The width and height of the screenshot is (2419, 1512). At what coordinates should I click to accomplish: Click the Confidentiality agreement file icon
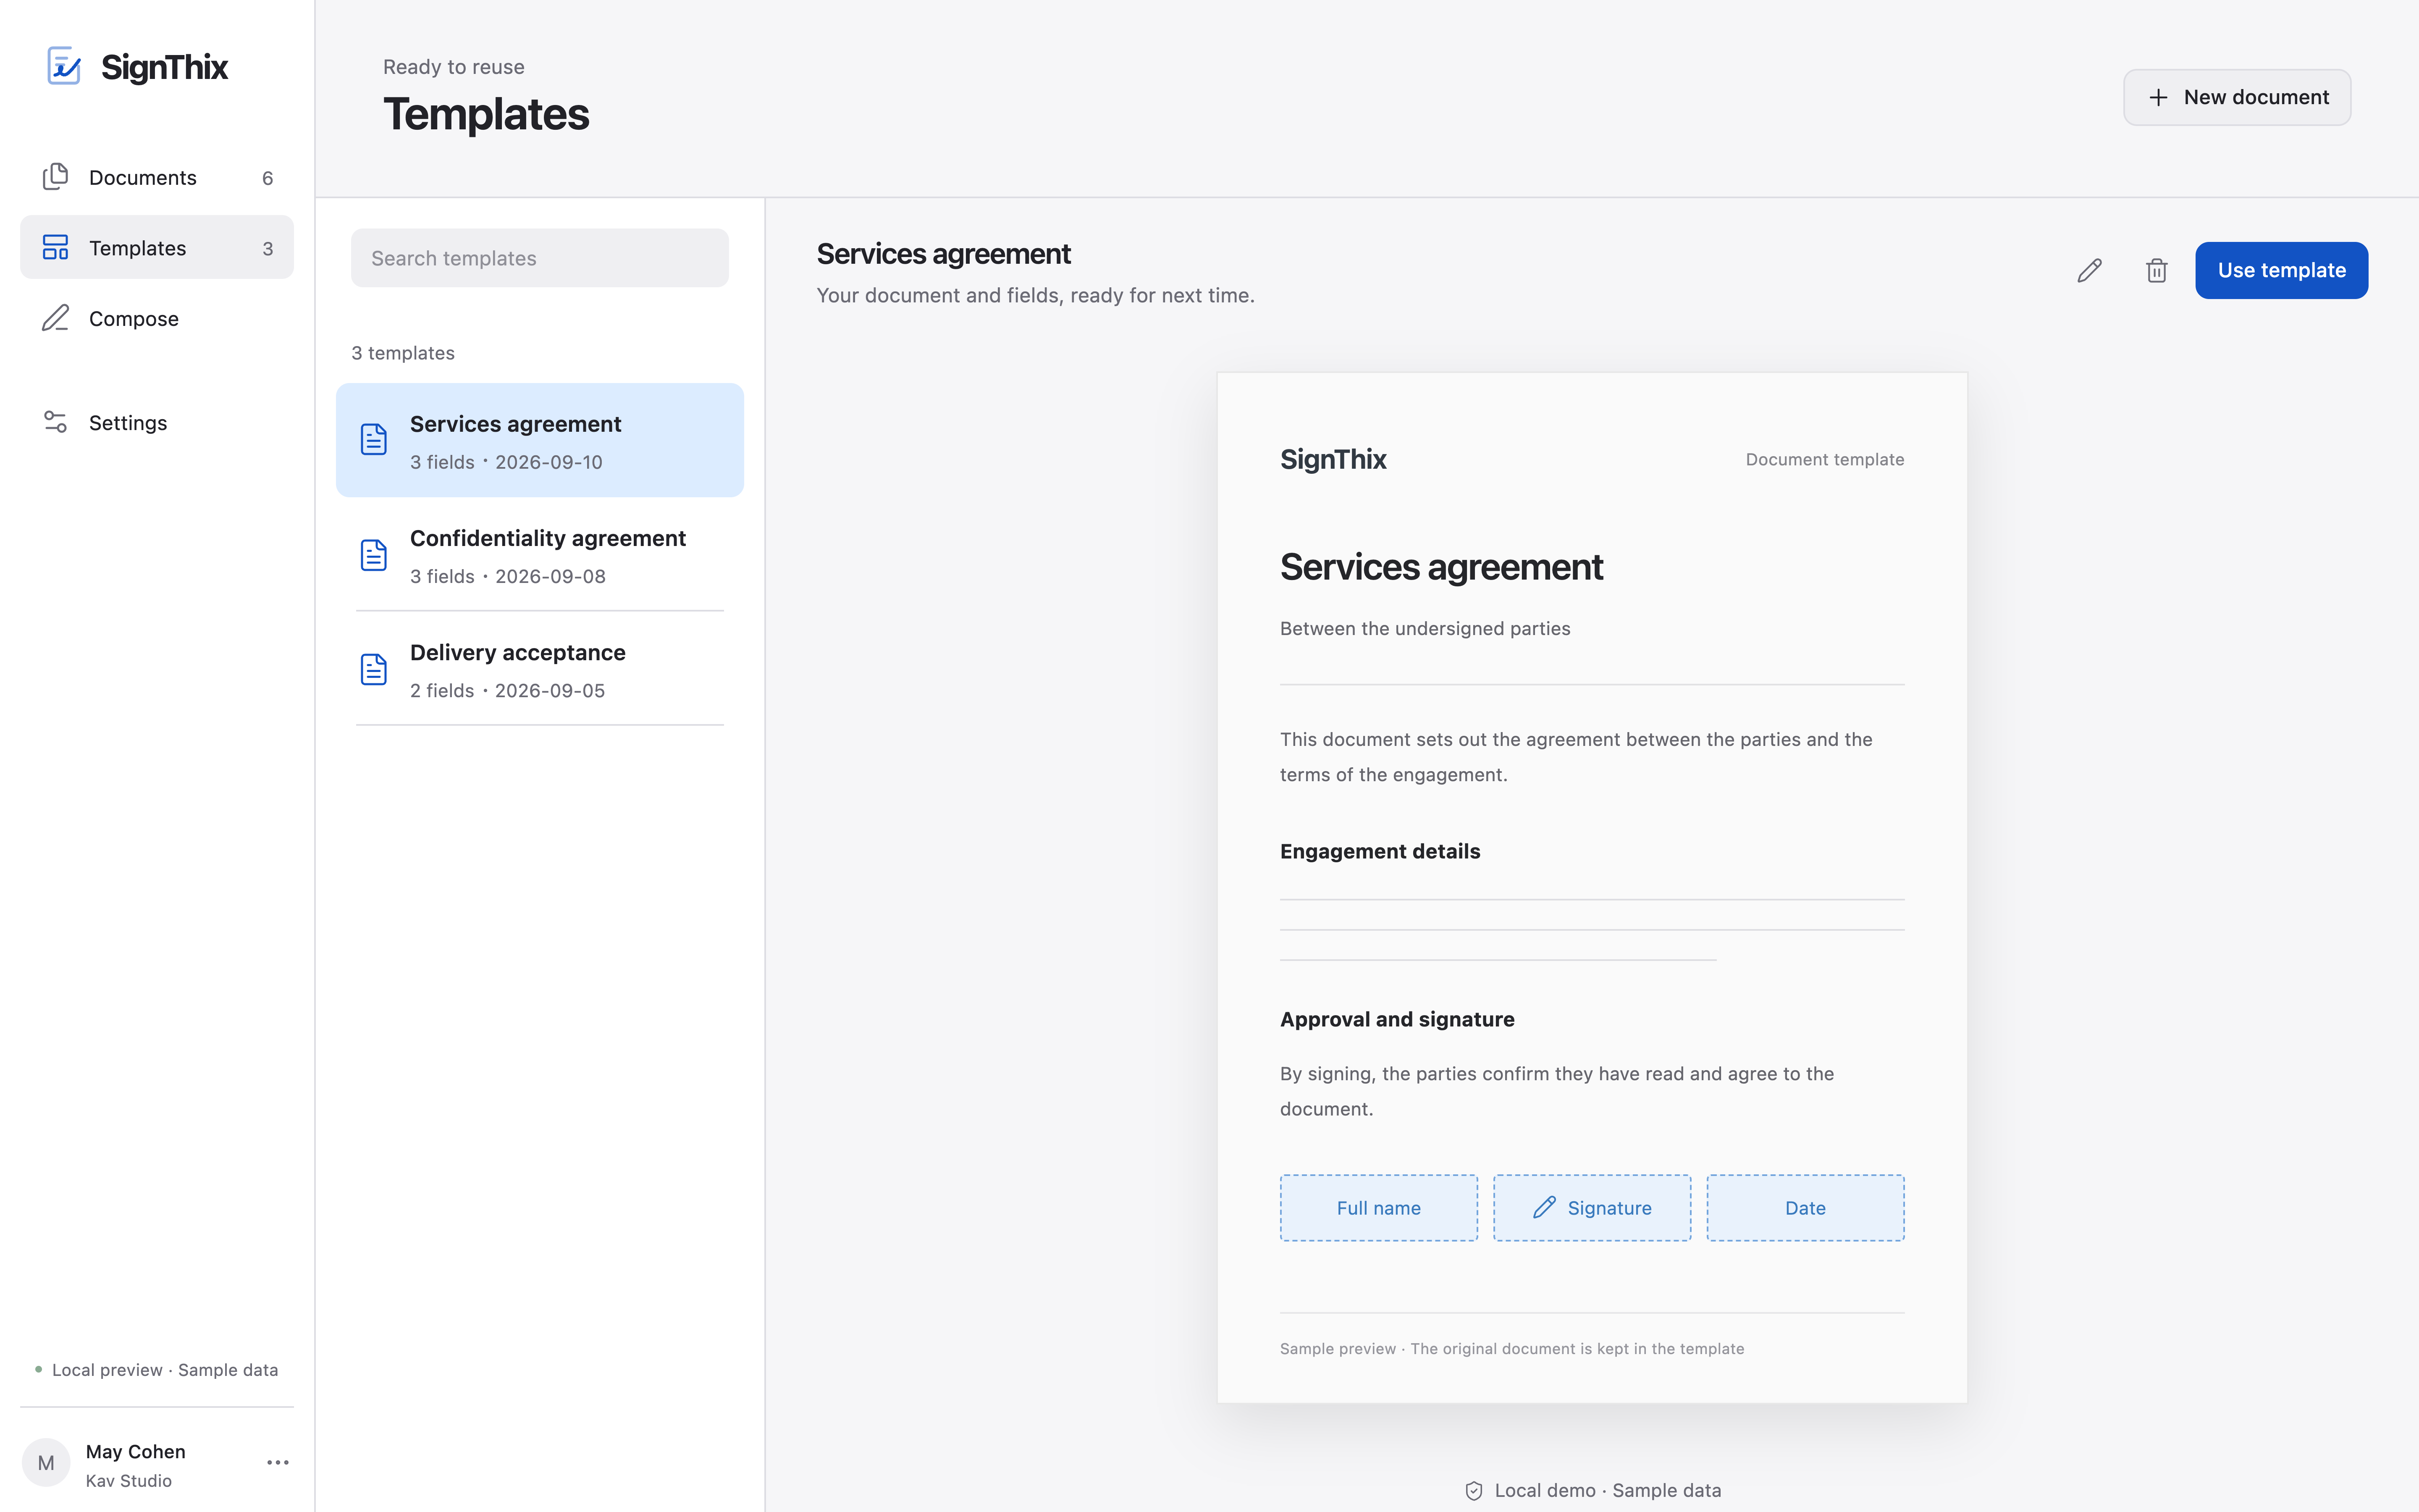(x=374, y=555)
